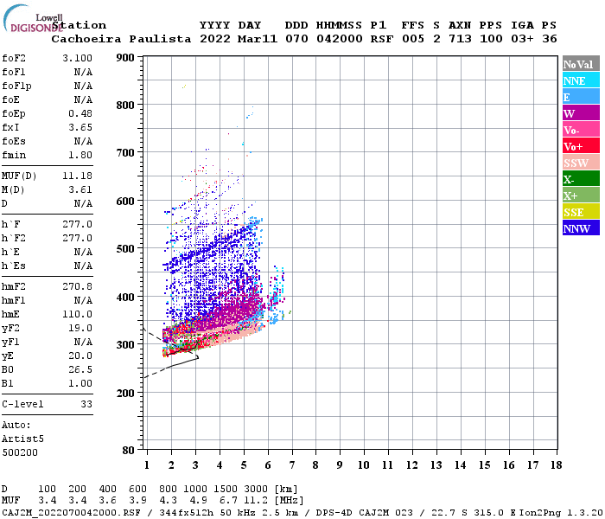Click the 3000 km distance column
The width and height of the screenshot is (605, 519).
pos(256,490)
